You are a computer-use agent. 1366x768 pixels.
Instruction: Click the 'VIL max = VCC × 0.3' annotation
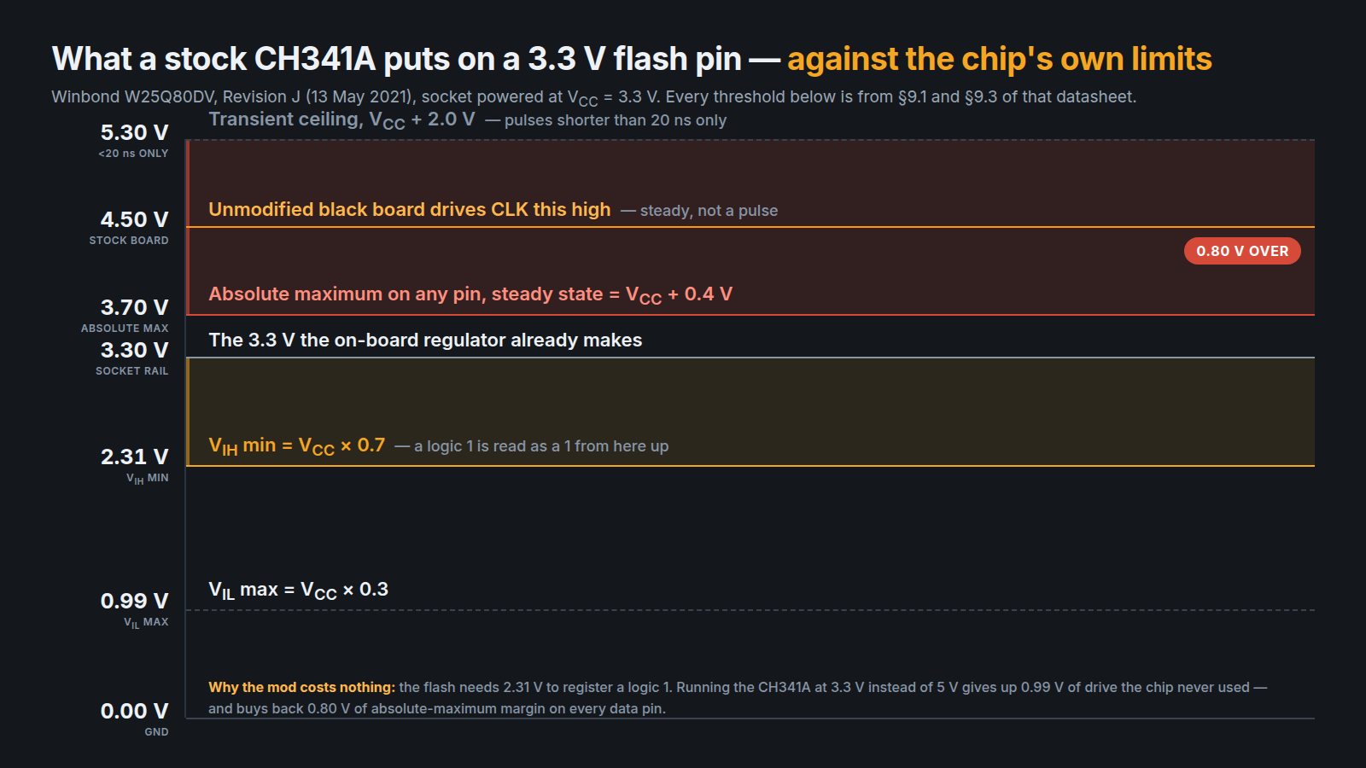(299, 590)
